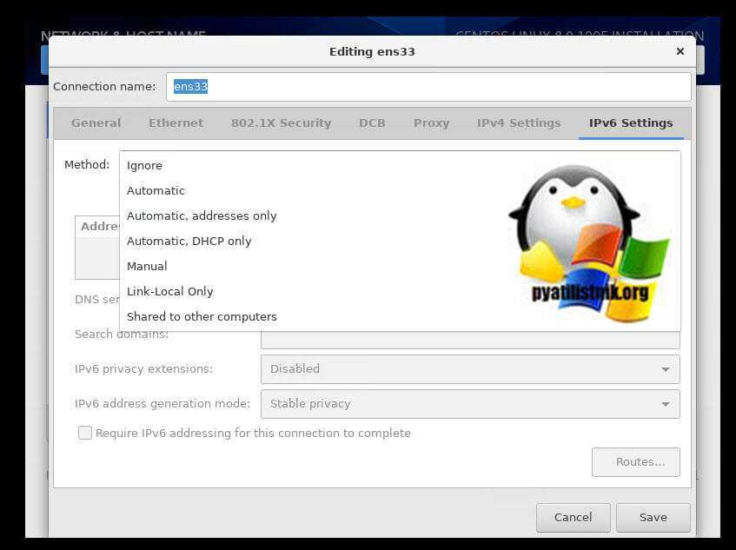This screenshot has height=550, width=736.
Task: Close the Editing ens33 dialog
Action: coord(680,51)
